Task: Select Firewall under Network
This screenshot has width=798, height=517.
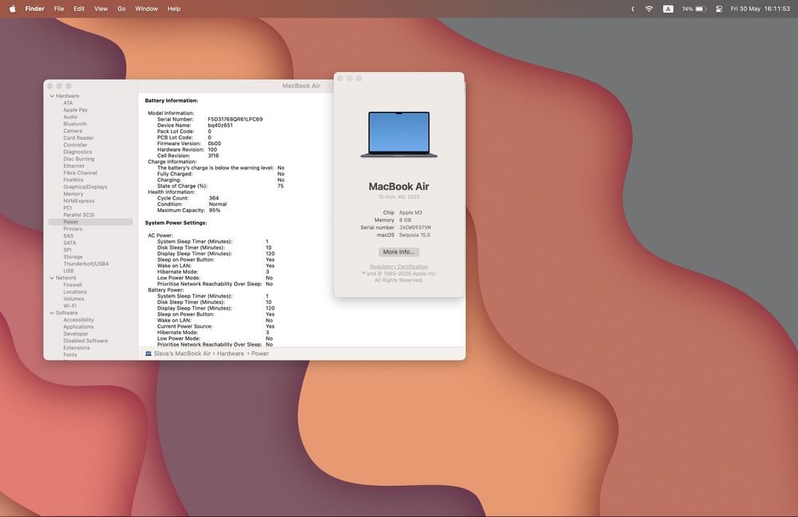Action: tap(73, 285)
